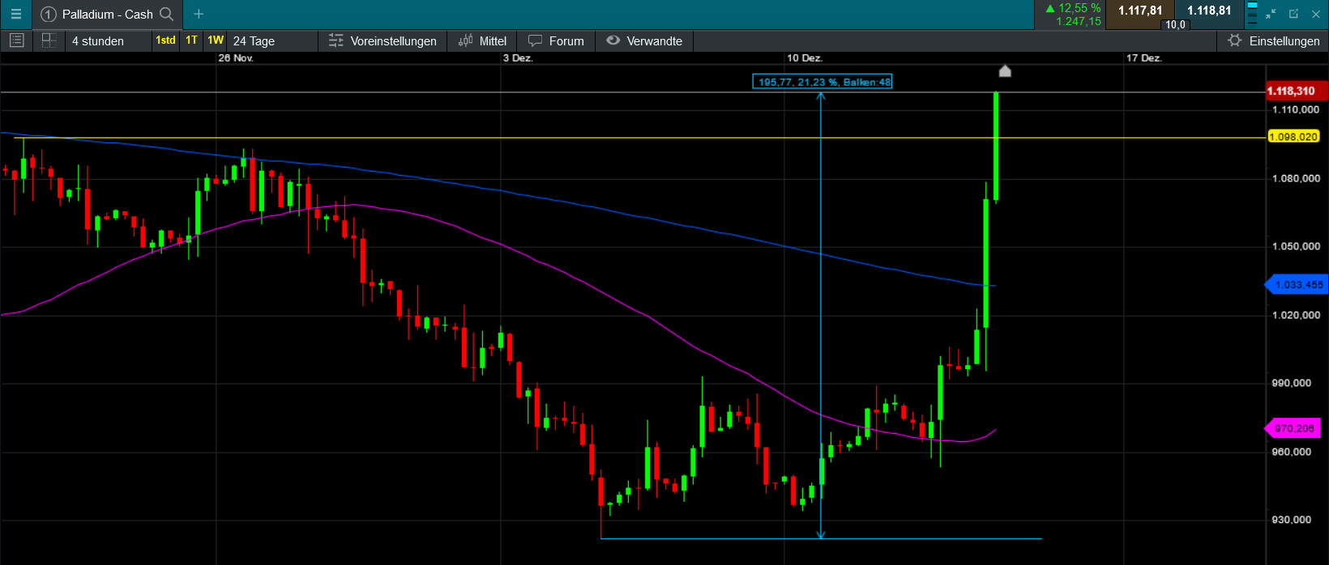Select the current price label 1.118,310
Image resolution: width=1329 pixels, height=565 pixels.
[1297, 91]
